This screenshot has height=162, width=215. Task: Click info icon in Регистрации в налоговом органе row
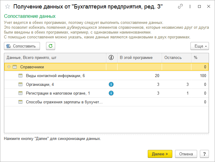tap(111, 93)
